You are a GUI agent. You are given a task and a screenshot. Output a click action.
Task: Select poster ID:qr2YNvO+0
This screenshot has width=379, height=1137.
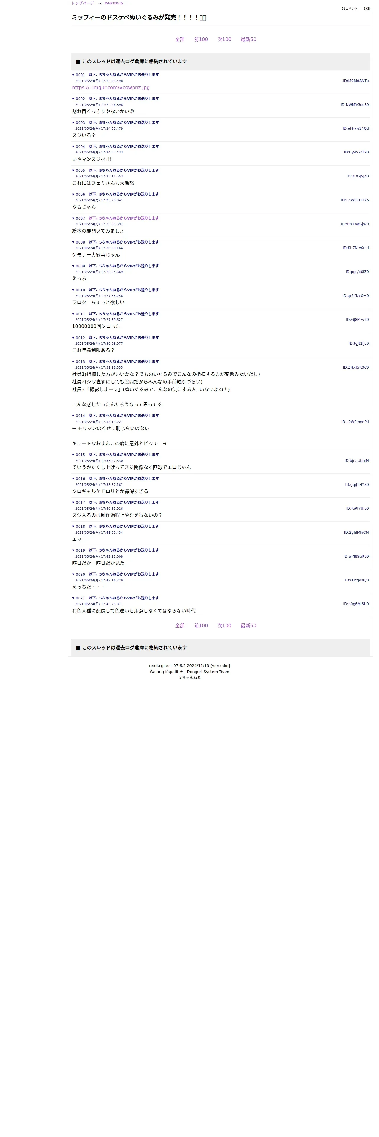[x=356, y=296]
